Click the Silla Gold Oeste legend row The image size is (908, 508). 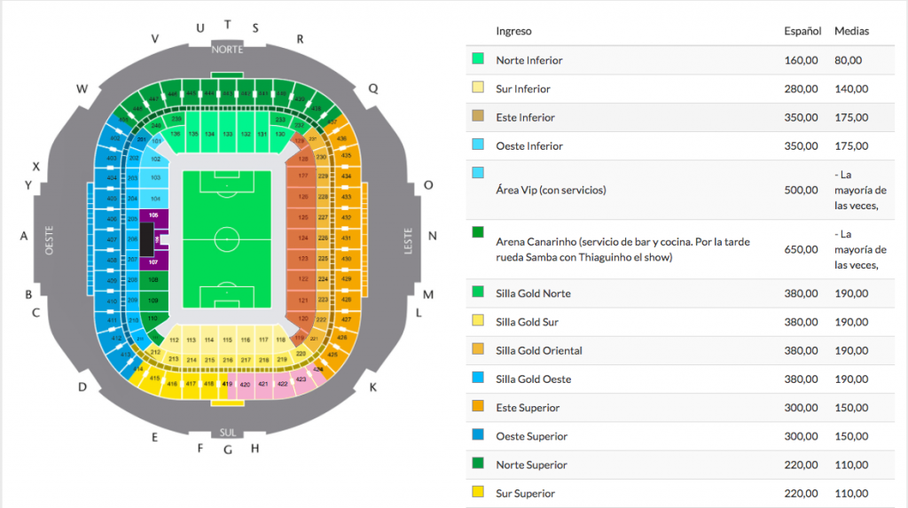tap(680, 379)
